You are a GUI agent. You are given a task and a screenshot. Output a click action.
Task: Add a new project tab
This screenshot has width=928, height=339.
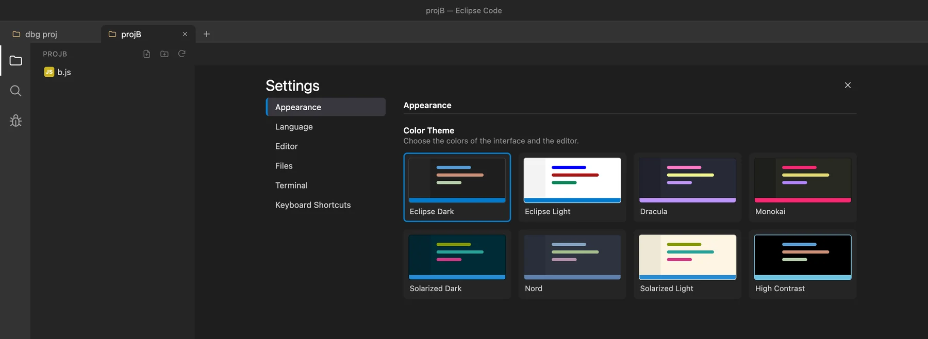[207, 34]
